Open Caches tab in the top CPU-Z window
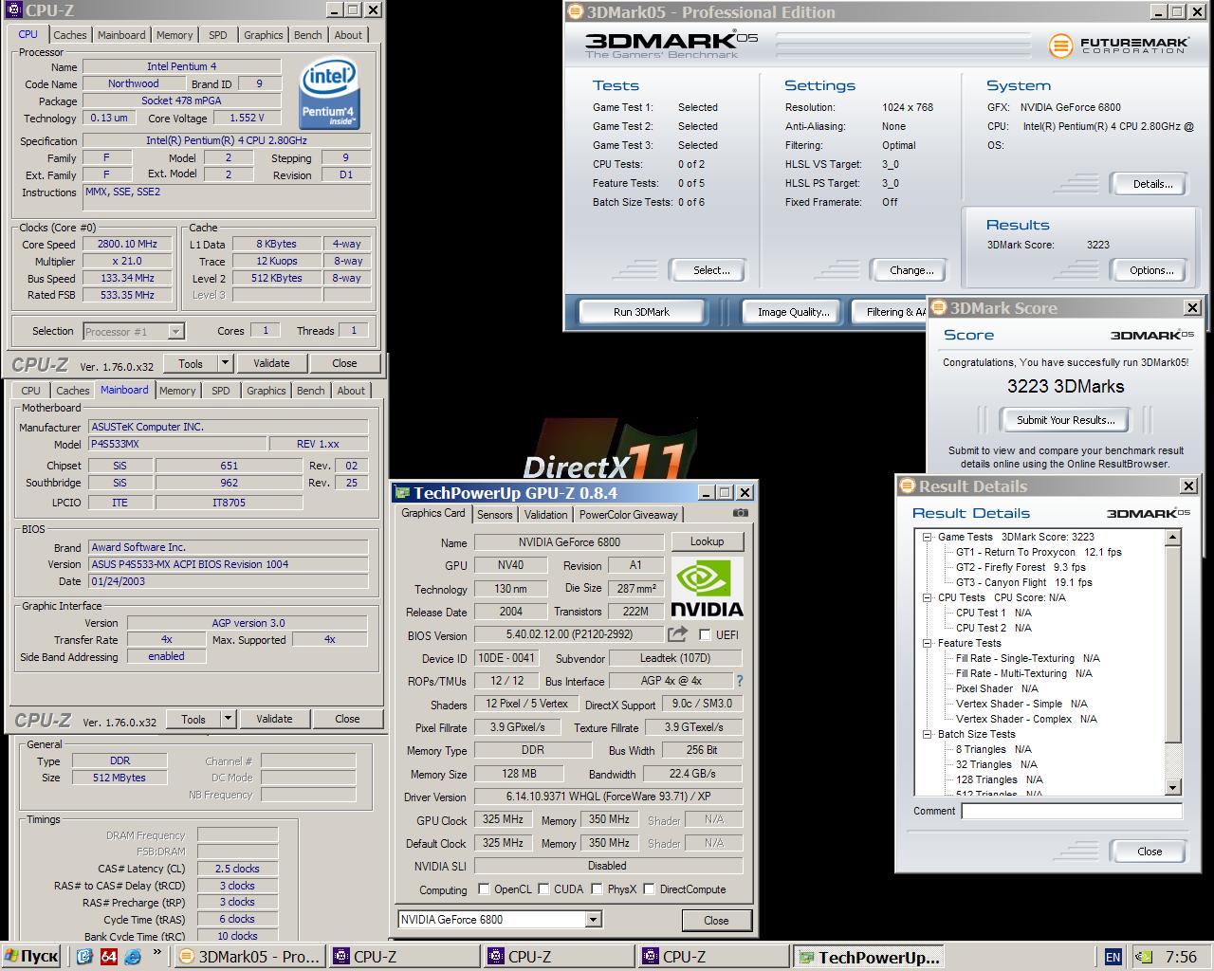Viewport: 1214px width, 971px height. (x=69, y=35)
